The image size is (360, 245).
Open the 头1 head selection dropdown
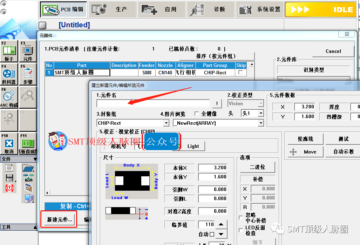click(260, 113)
